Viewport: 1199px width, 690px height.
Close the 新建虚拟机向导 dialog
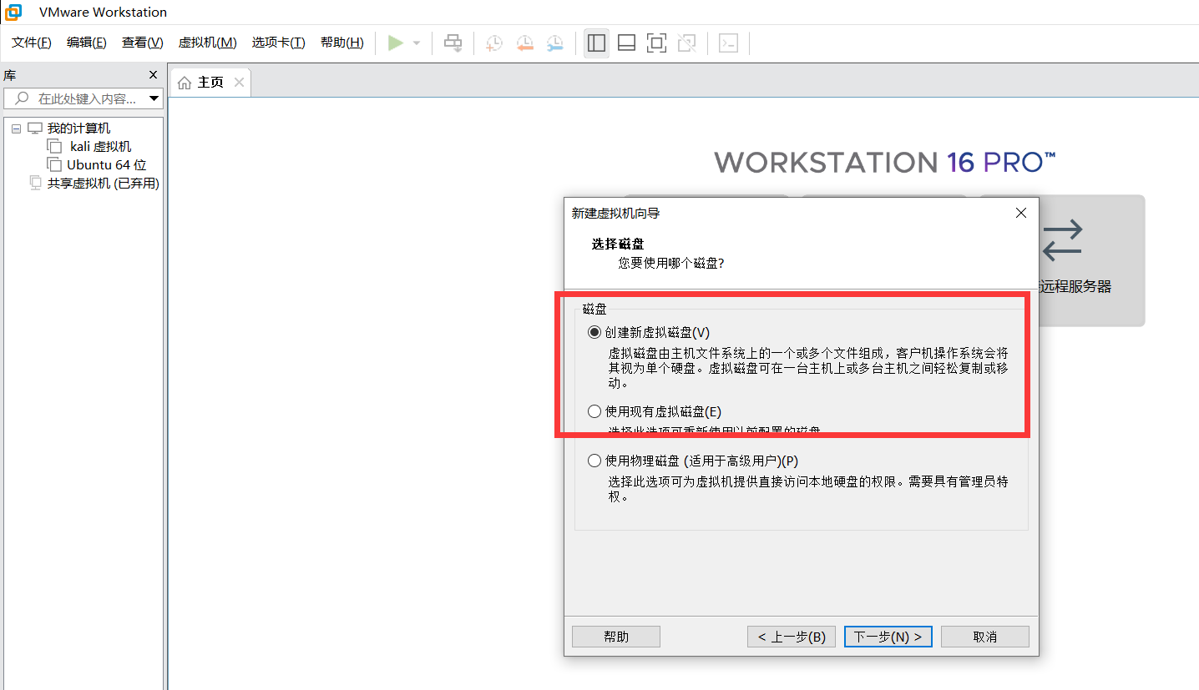coord(1020,213)
